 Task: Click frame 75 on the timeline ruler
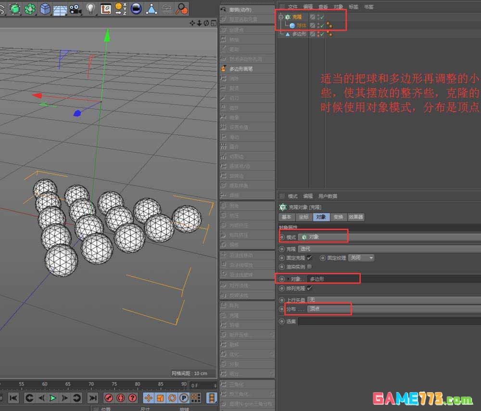point(115,384)
